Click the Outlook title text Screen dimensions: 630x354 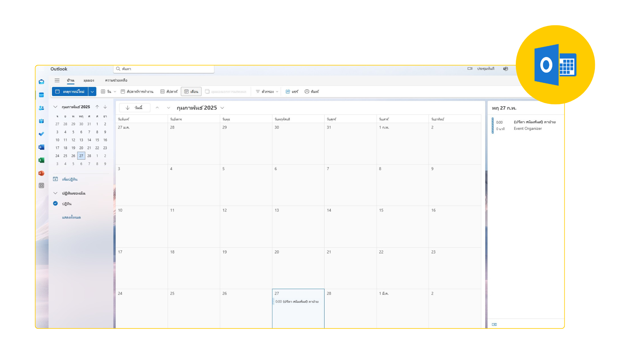[x=59, y=69]
